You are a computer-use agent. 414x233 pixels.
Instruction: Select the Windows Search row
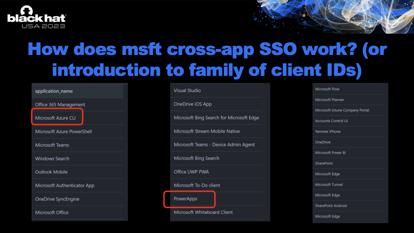click(x=78, y=159)
